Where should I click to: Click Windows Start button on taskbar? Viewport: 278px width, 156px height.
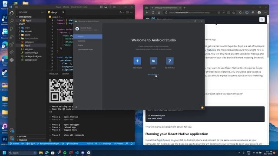(x=4, y=153)
